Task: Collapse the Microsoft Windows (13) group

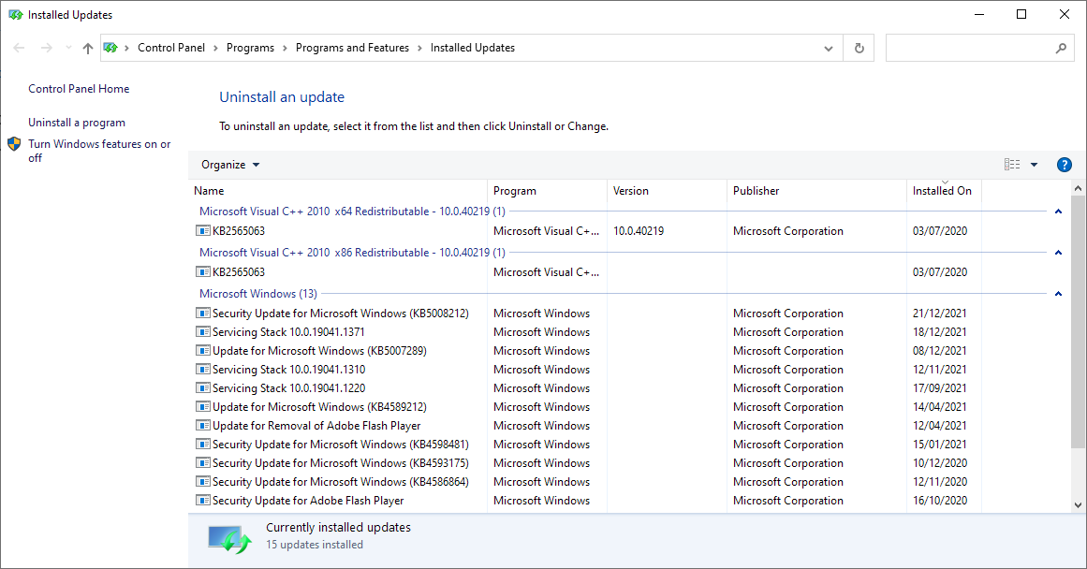Action: [1059, 294]
